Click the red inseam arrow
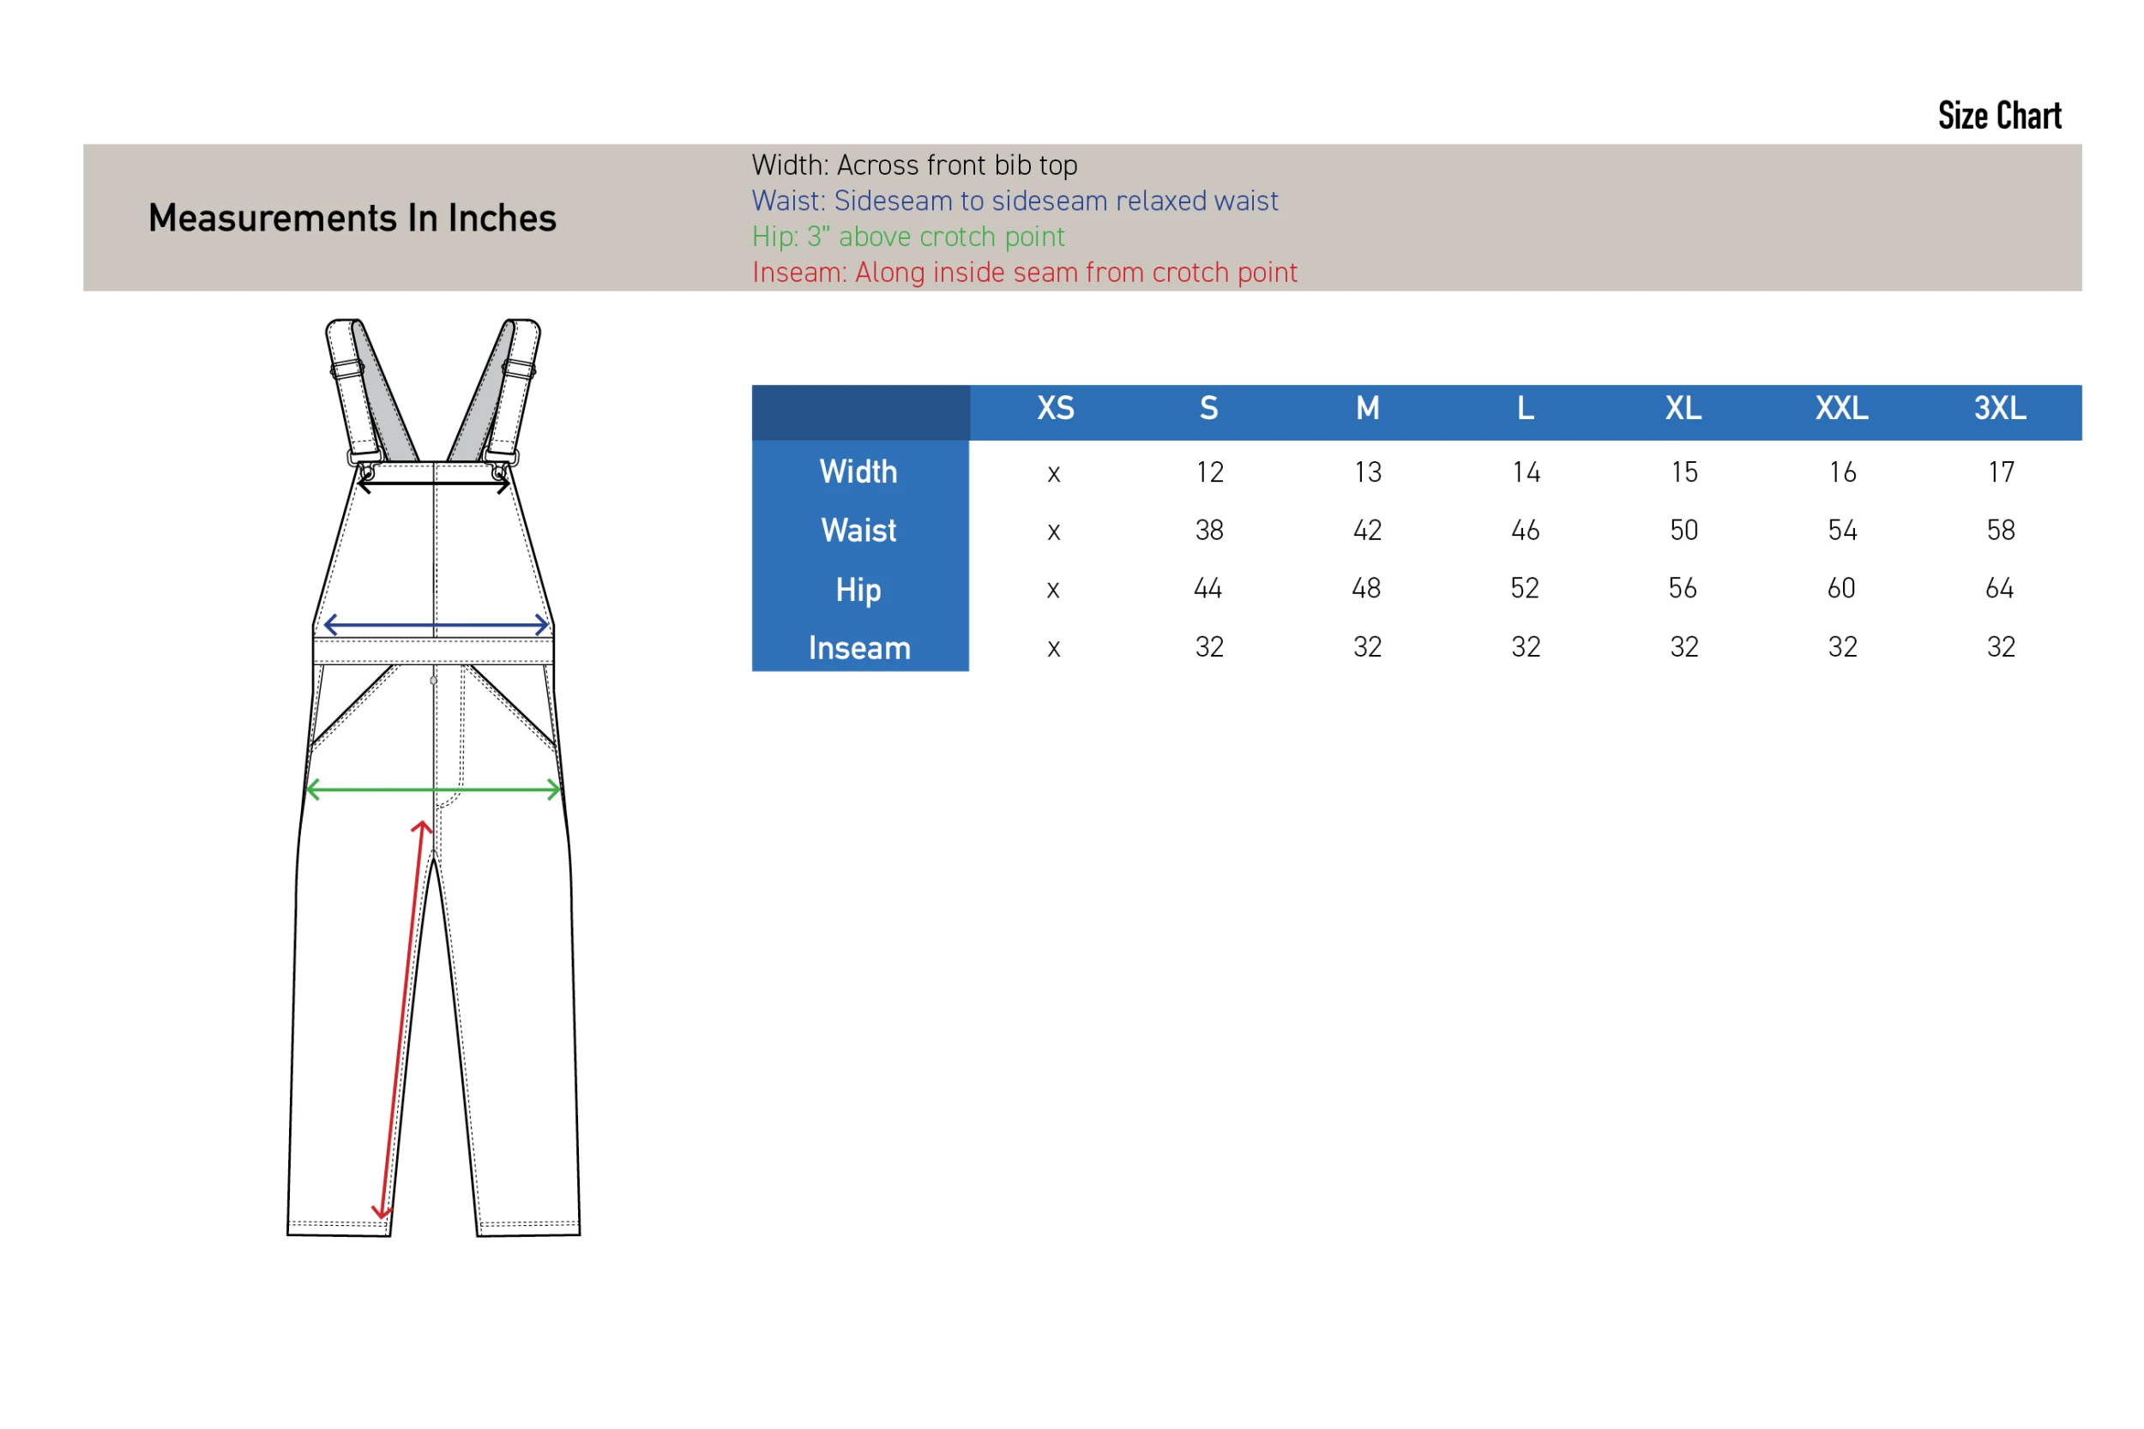 tap(401, 1021)
